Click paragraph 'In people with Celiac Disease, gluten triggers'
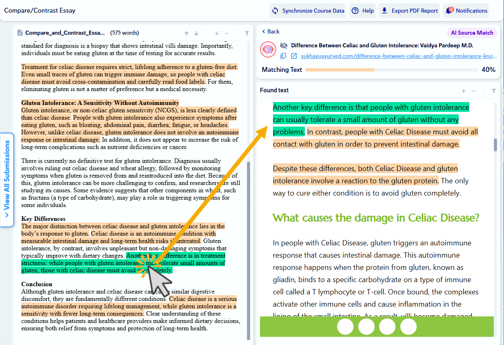 [x=375, y=280]
